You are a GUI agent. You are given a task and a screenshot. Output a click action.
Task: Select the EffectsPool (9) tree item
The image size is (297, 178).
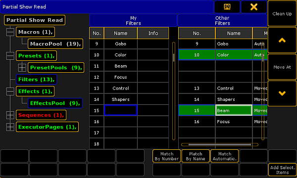(x=55, y=103)
